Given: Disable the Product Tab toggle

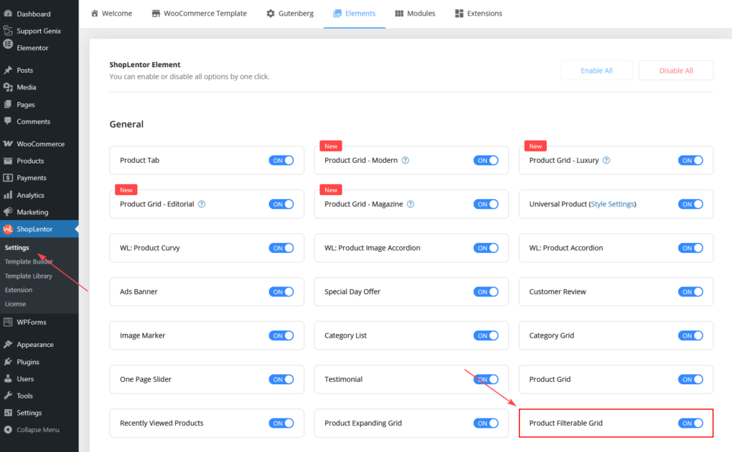Looking at the screenshot, I should tap(281, 161).
